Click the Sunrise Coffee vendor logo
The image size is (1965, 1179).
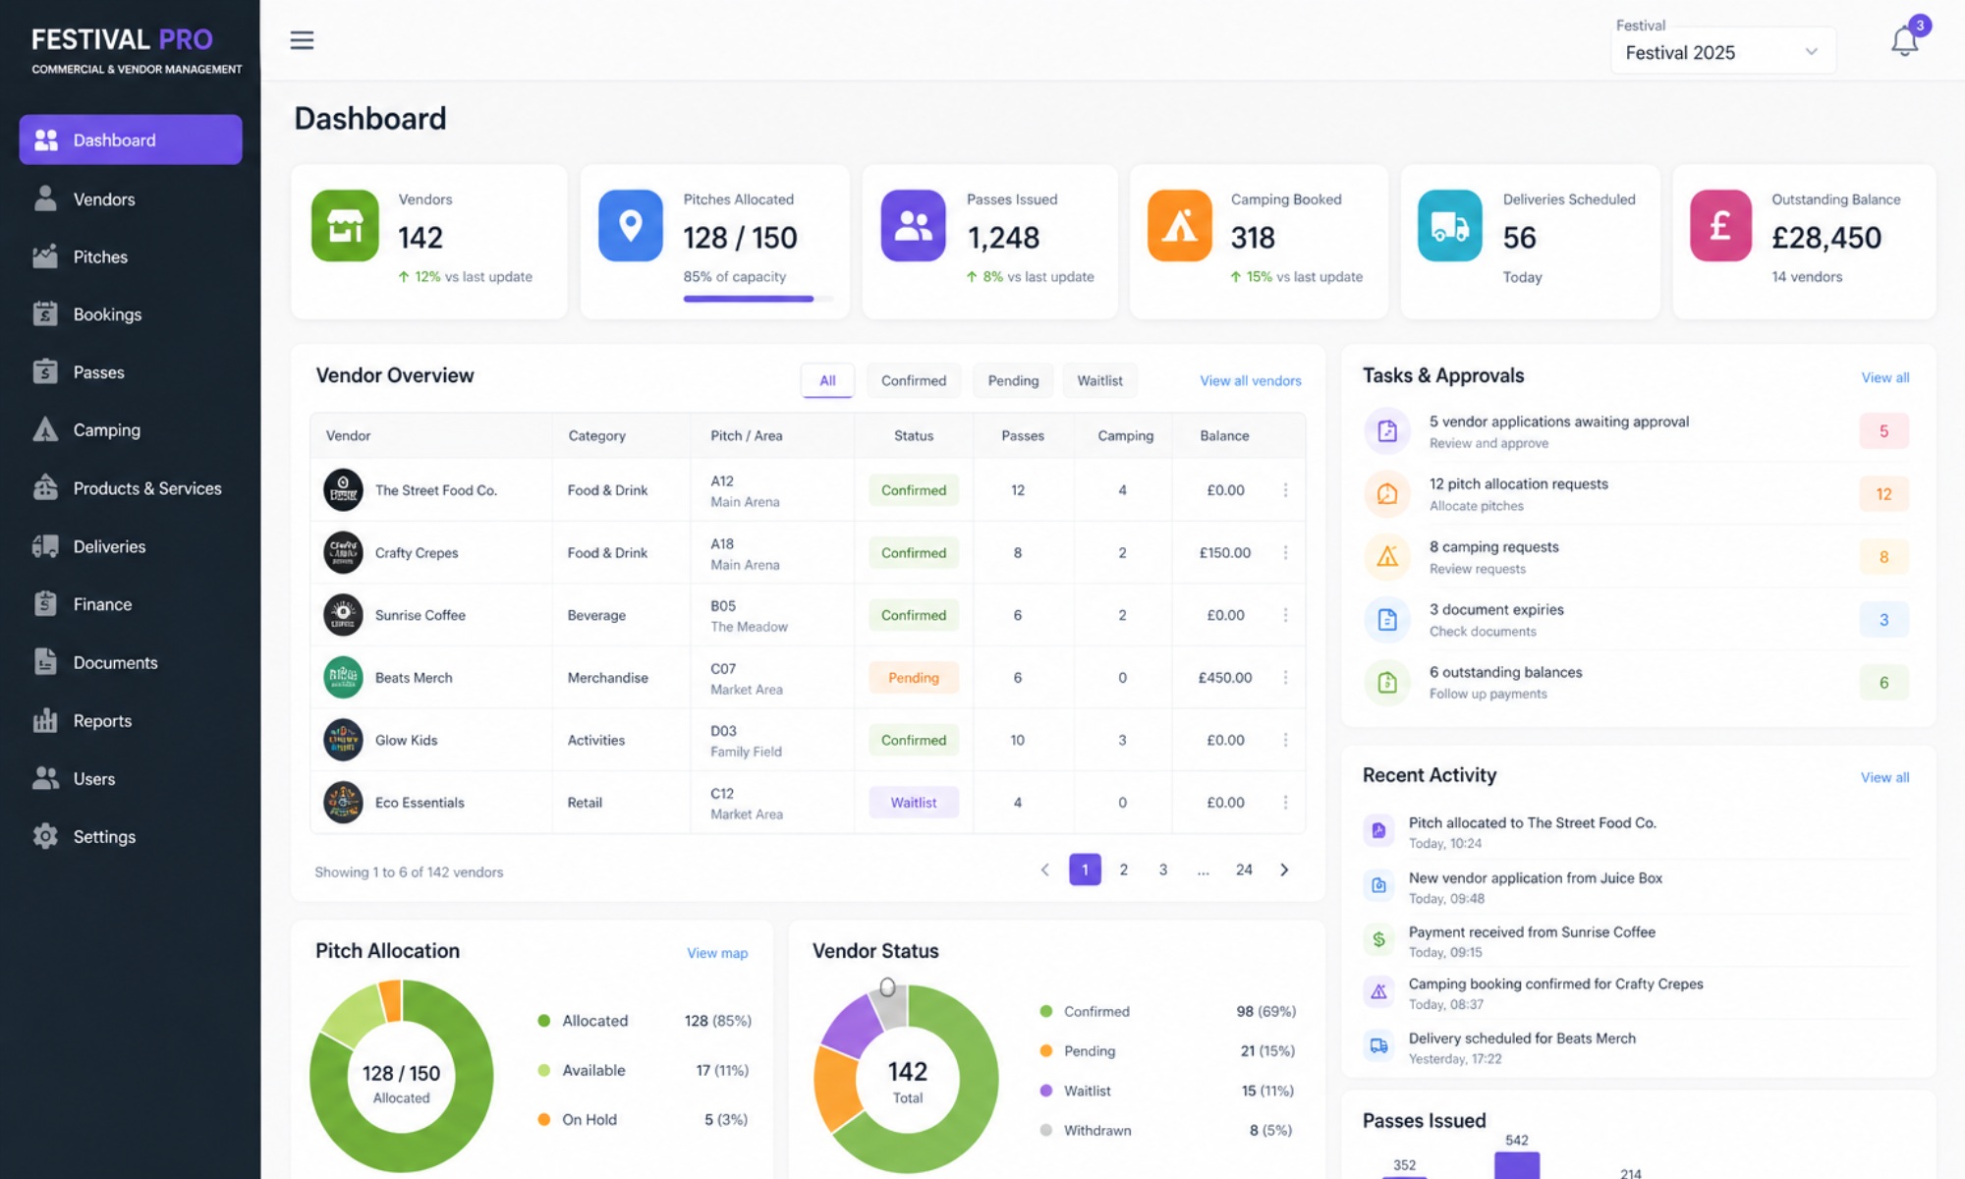343,615
